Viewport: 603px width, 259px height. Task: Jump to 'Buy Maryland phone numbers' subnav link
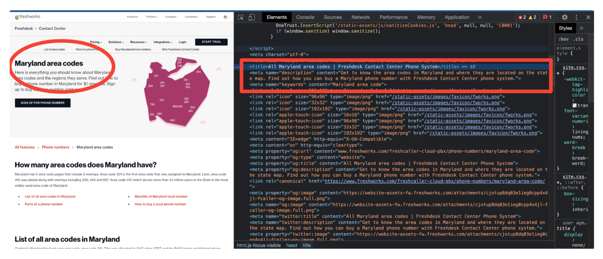133,50
